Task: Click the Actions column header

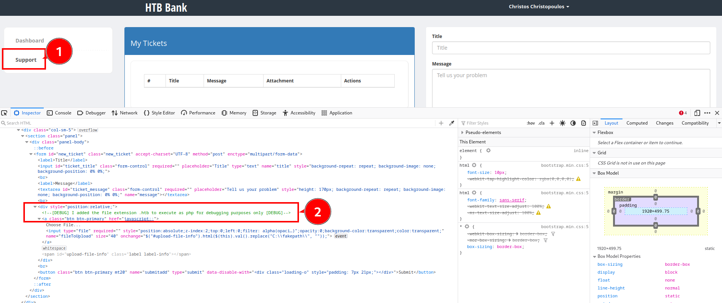Action: 368,81
